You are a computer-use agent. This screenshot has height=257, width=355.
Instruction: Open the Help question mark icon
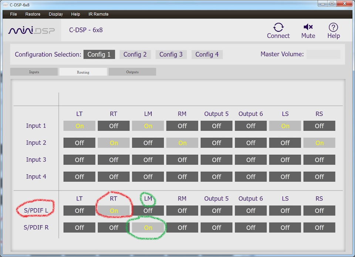coord(333,27)
